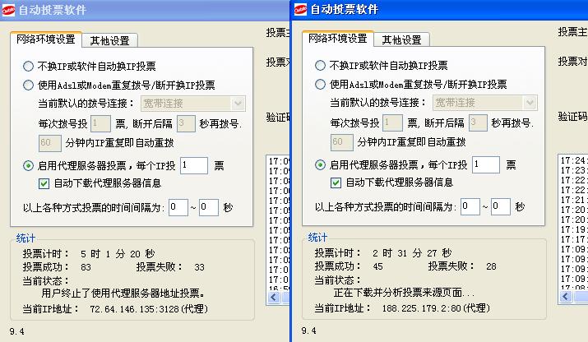
Task: Select 网络环境设置 tab in right window
Action: tap(337, 39)
